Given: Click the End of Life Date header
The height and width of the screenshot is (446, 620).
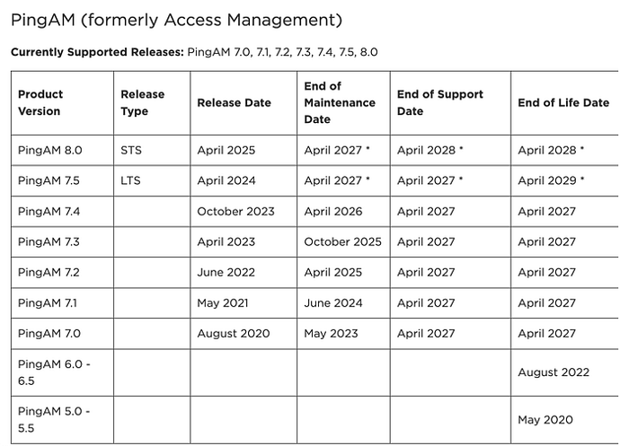Looking at the screenshot, I should click(563, 103).
